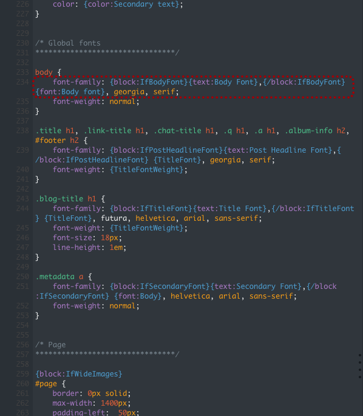Click the "#footer" selector text
The width and height of the screenshot is (363, 416).
tap(50, 140)
